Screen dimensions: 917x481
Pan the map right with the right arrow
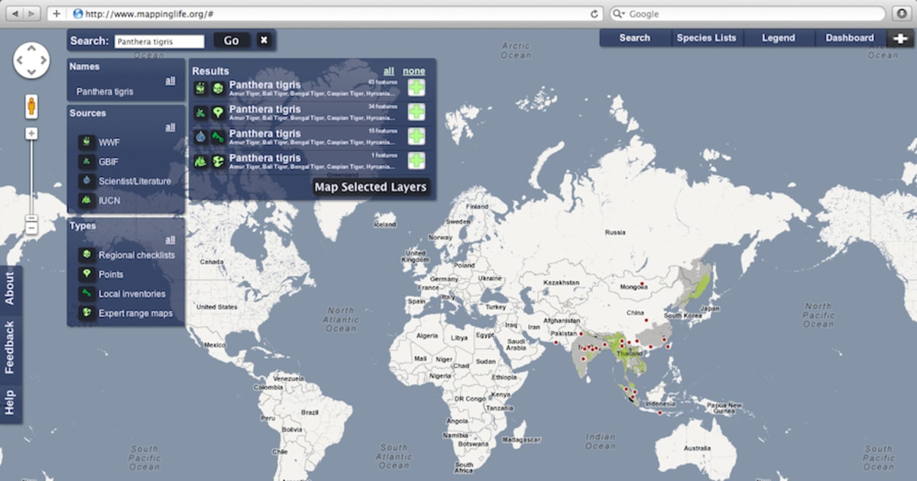coord(43,60)
